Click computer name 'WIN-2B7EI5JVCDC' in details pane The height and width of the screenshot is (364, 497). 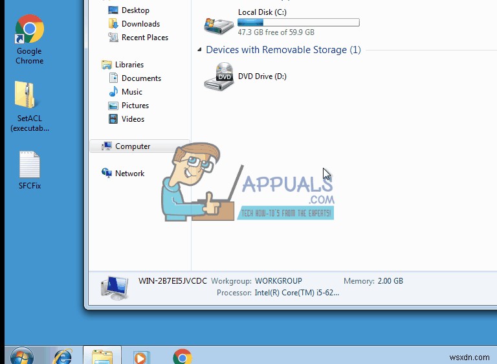(x=173, y=281)
